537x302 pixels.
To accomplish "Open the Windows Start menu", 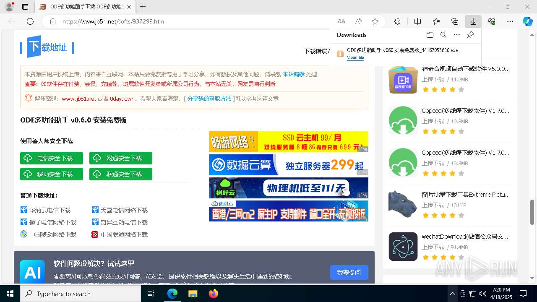I will click(10, 294).
